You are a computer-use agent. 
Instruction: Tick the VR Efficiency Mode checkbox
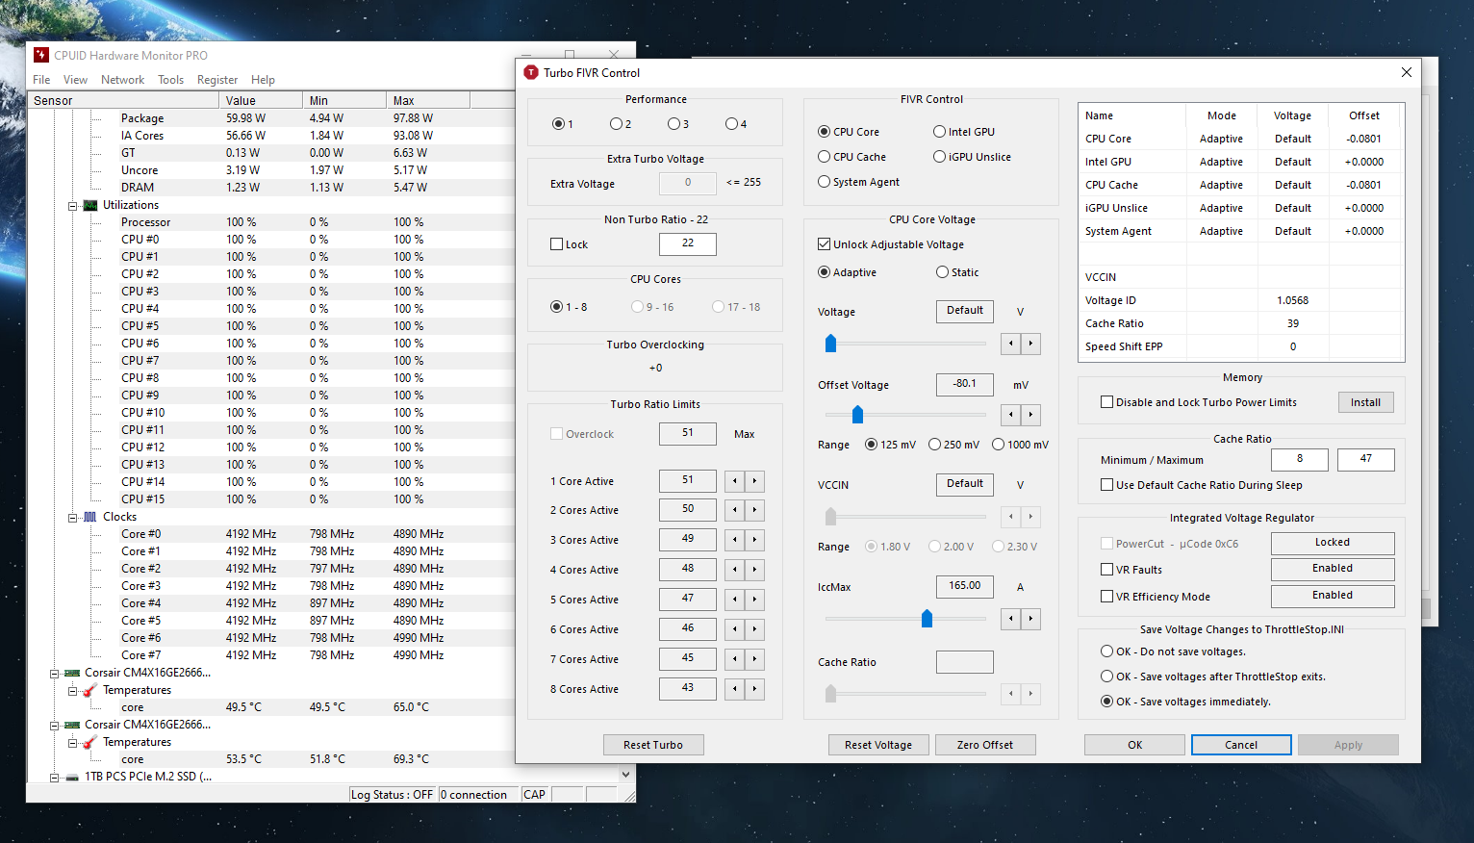pos(1106,597)
